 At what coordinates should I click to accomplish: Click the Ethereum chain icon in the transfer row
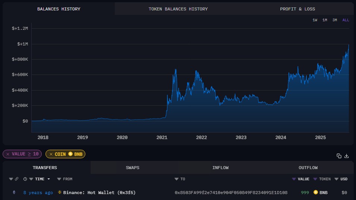14,192
